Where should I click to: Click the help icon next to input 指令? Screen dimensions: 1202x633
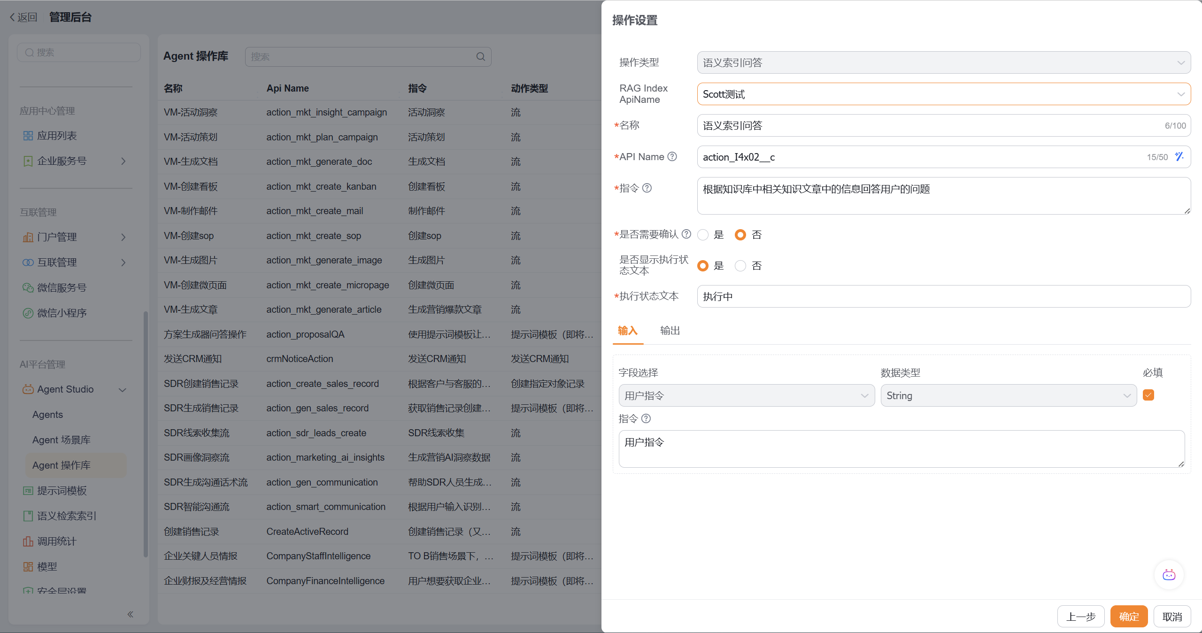tap(646, 418)
